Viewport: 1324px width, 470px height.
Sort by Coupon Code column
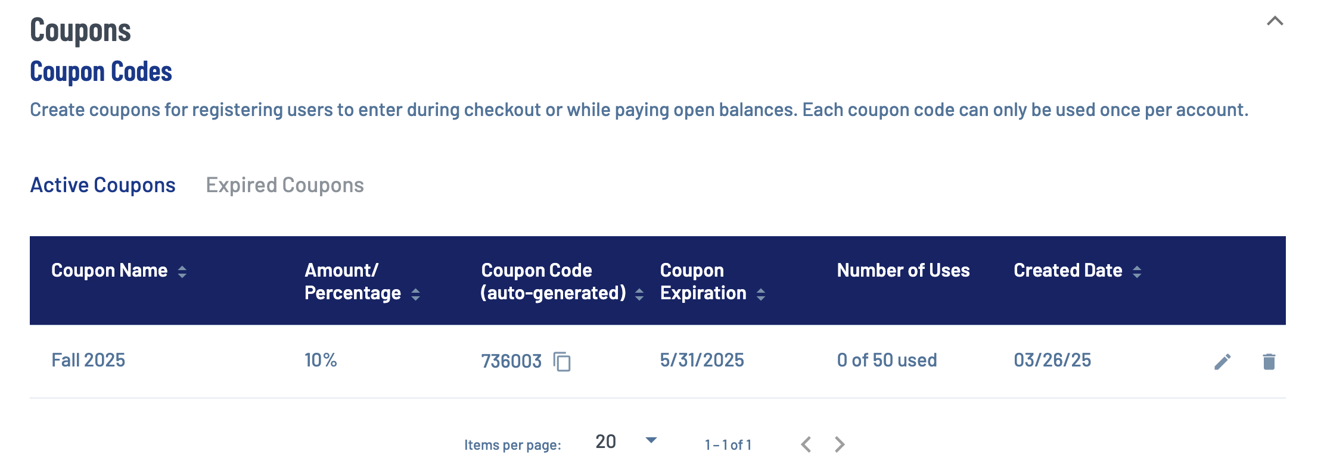pos(639,294)
